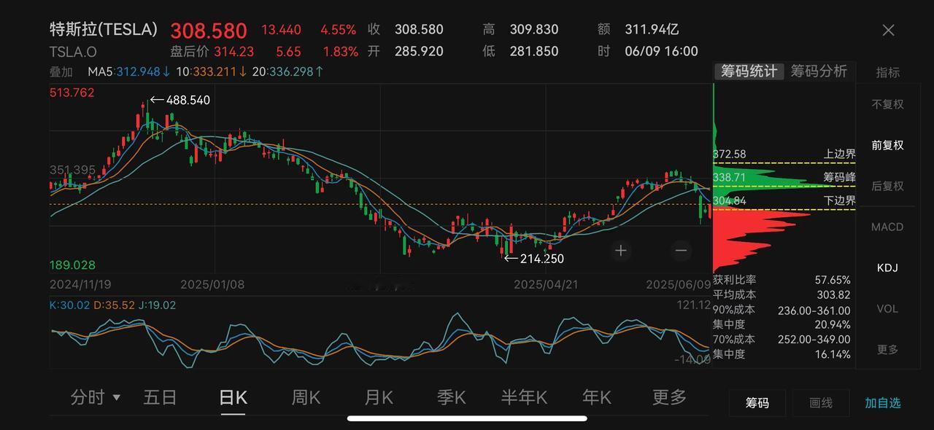Select the MACD indicator
This screenshot has height=430, width=934.
[x=887, y=227]
